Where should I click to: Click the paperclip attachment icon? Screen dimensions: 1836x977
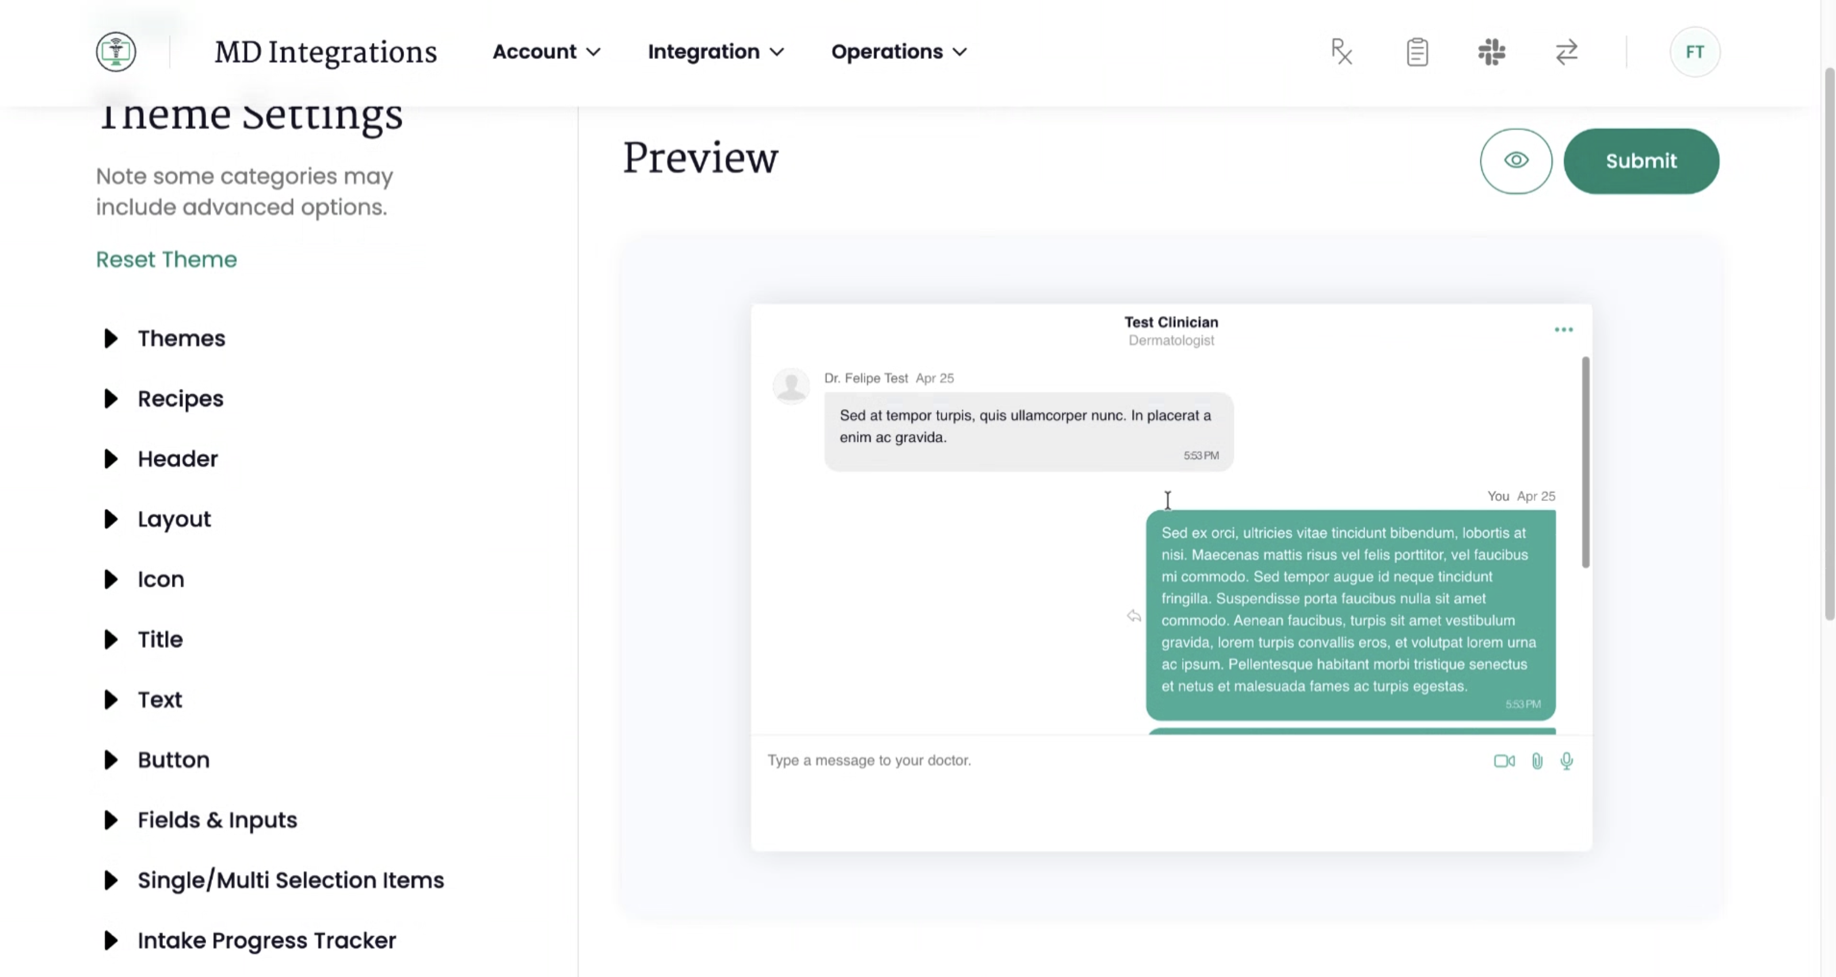point(1537,761)
